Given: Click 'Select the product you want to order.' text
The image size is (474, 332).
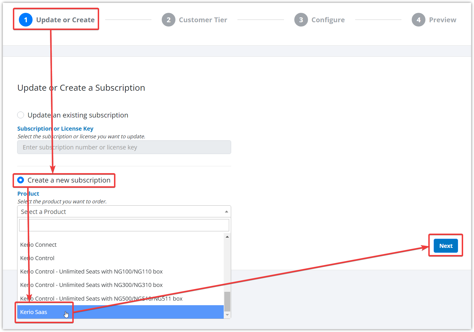Looking at the screenshot, I should click(x=62, y=201).
